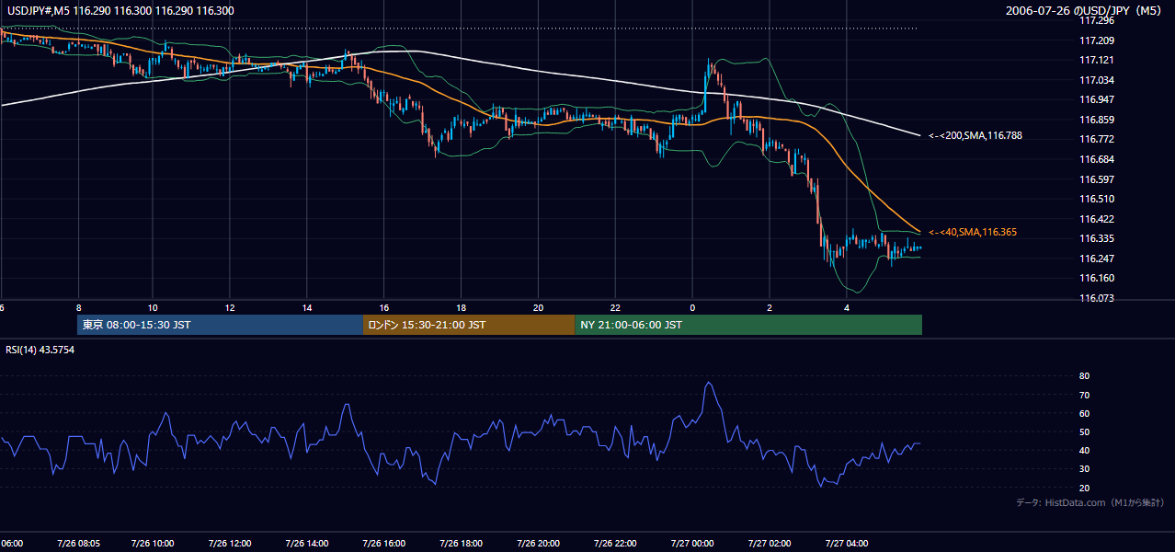Image resolution: width=1175 pixels, height=552 pixels.
Task: Click price axis value 116.772
Action: (1098, 139)
